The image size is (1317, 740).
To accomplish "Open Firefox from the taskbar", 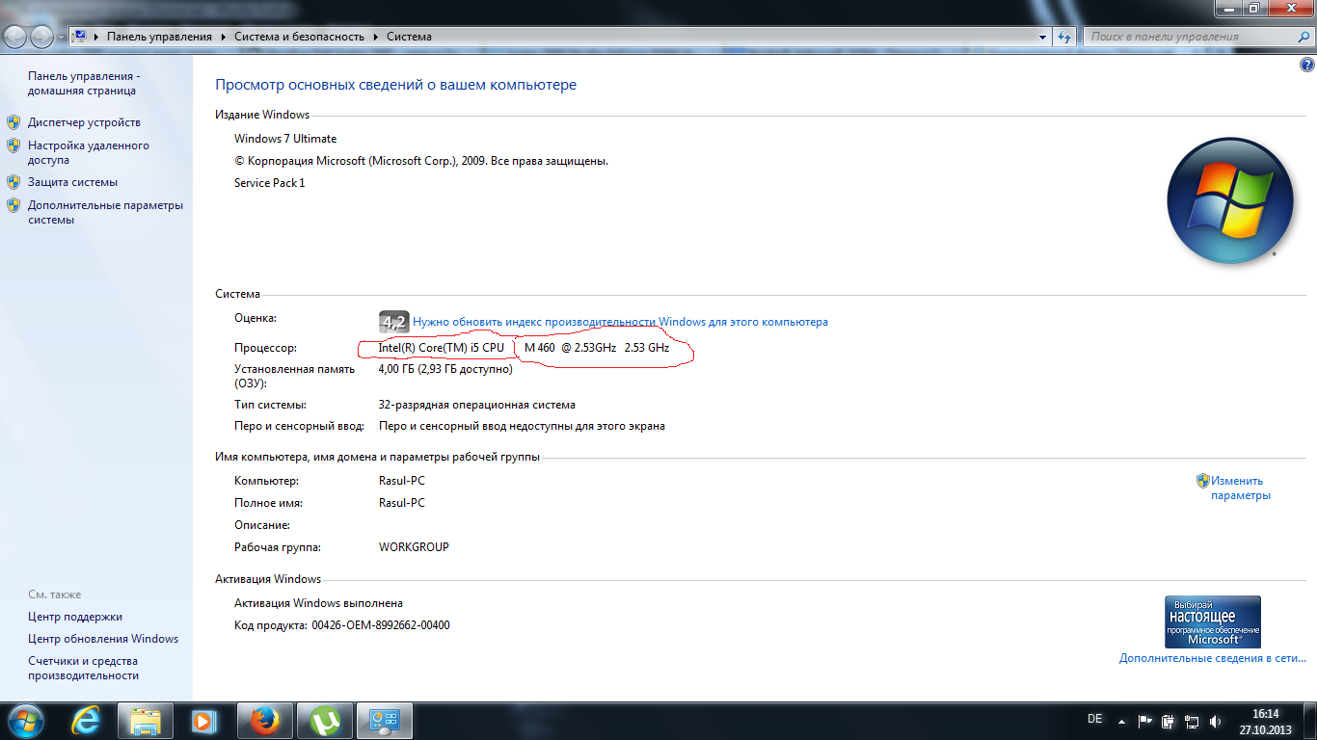I will [264, 721].
